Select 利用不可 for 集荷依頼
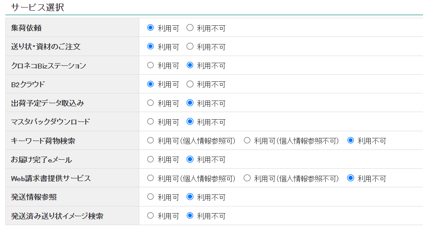Screen dimensions: 423x226 click(x=190, y=28)
